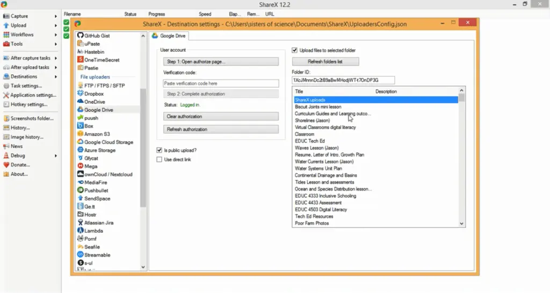Select the Poor Farm Photos folder row
This screenshot has height=293, width=550.
[376, 223]
